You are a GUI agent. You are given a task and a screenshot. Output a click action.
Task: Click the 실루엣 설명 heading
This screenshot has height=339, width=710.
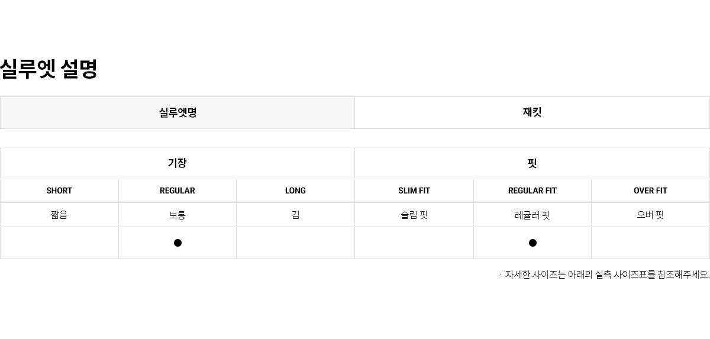point(49,69)
